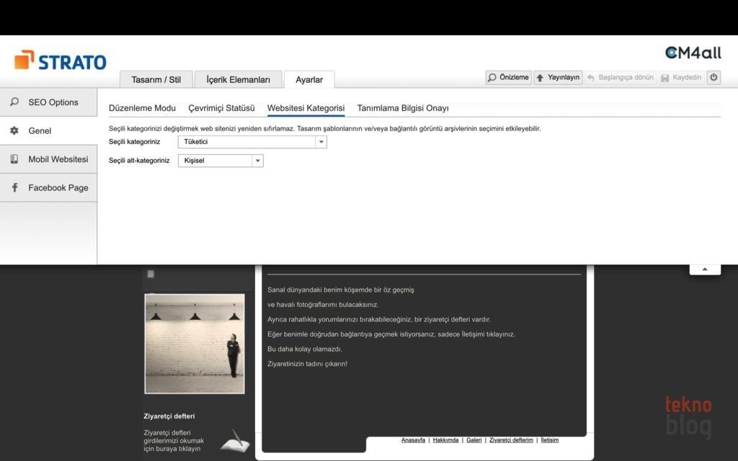Viewport: 738px width, 461px height.
Task: Open the Düzenleme Modu sub-tab
Action: [142, 108]
